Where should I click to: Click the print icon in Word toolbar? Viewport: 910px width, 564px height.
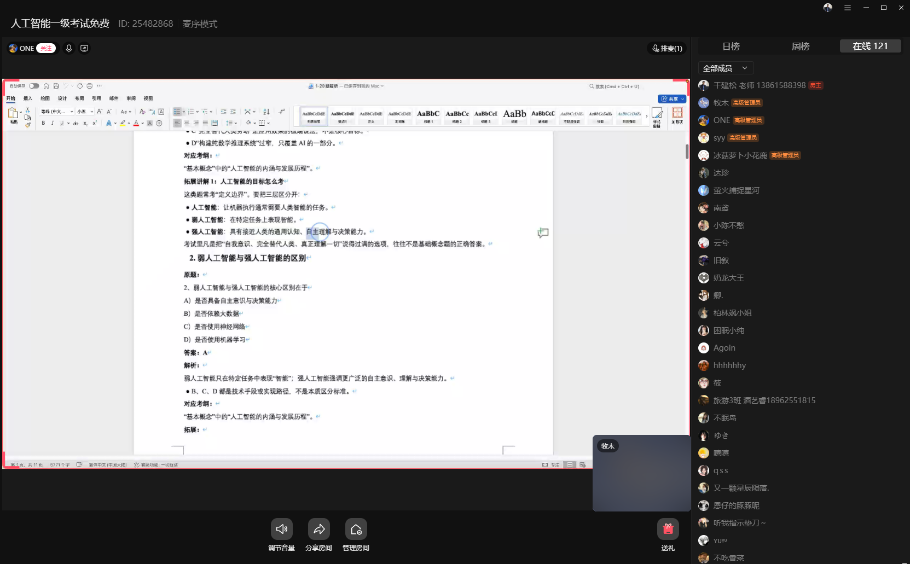click(x=89, y=86)
